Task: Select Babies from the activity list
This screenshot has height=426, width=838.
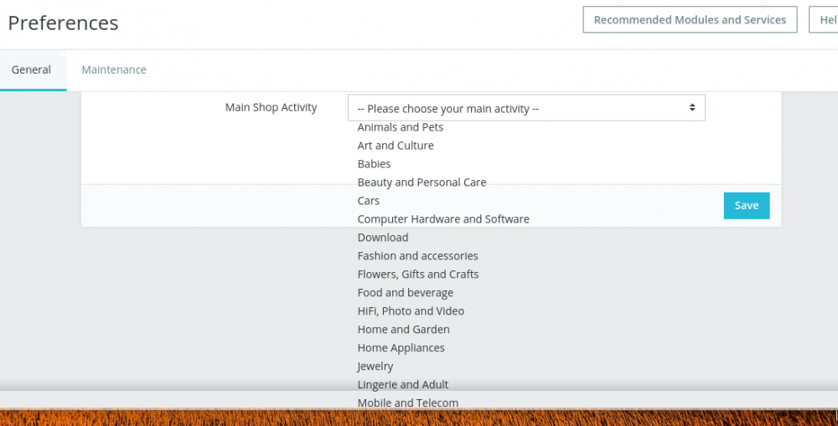Action: point(375,164)
